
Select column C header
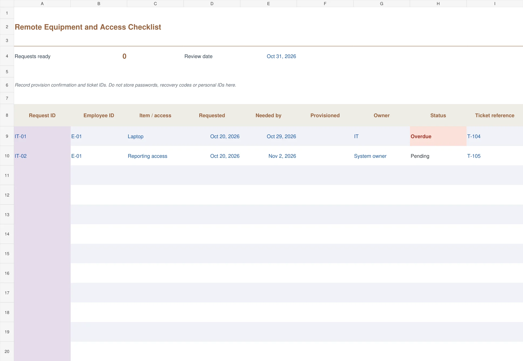155,3
